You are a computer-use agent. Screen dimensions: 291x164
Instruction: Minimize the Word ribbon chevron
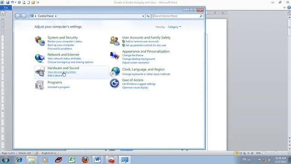[x=285, y=8]
